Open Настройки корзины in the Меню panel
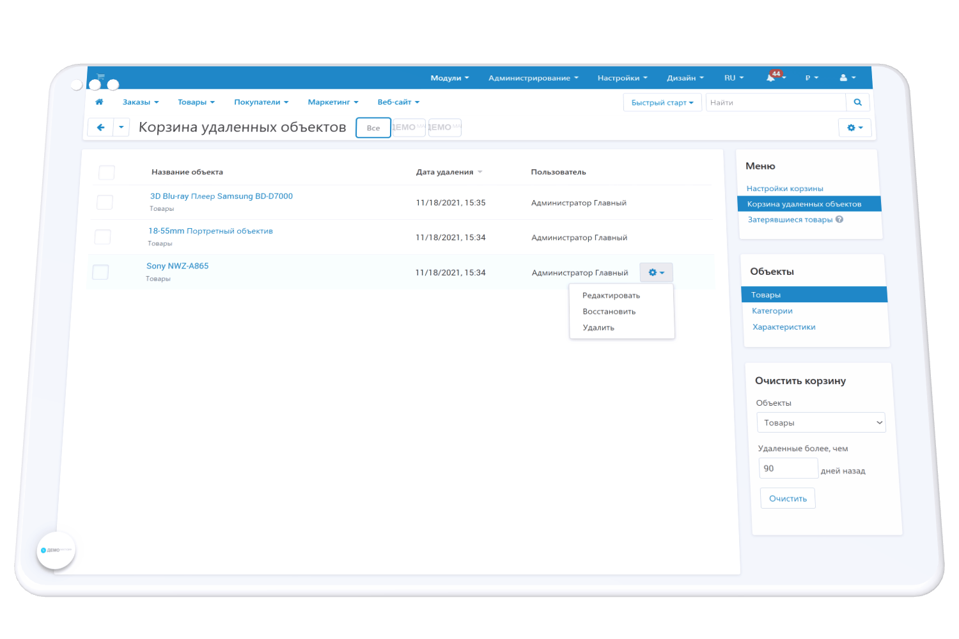This screenshot has height=639, width=959. [785, 189]
